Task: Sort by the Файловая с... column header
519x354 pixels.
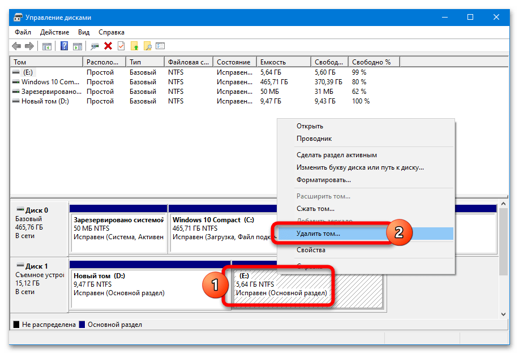Action: point(188,62)
